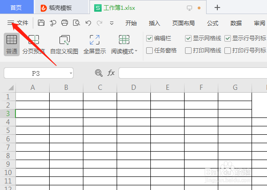Enable the 任务窗格 checkbox
Viewport: 267px width, 190px height.
[x=149, y=51]
